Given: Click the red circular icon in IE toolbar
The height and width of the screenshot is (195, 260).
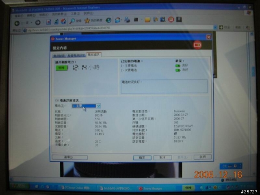Looking at the screenshot, I should 171,19.
